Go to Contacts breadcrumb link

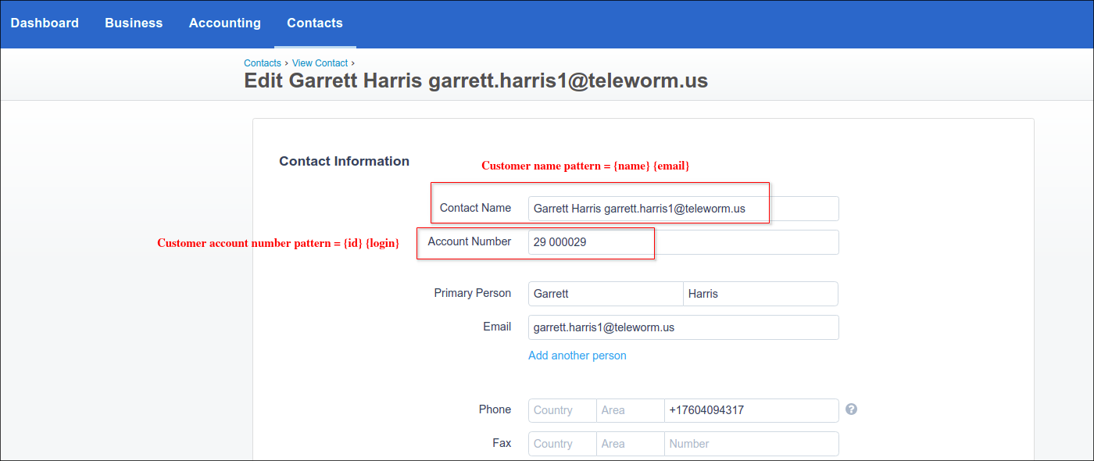pyautogui.click(x=262, y=63)
